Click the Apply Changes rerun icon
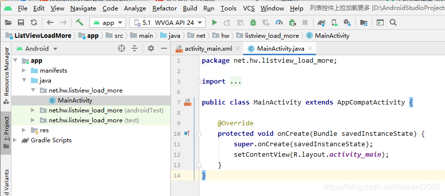The width and height of the screenshot is (445, 196). (227, 23)
